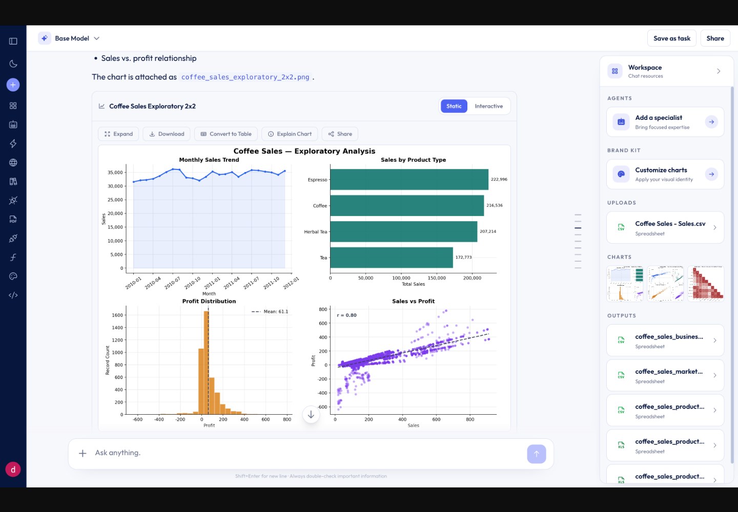Start a new chat with plus button
Image resolution: width=738 pixels, height=512 pixels.
click(13, 85)
